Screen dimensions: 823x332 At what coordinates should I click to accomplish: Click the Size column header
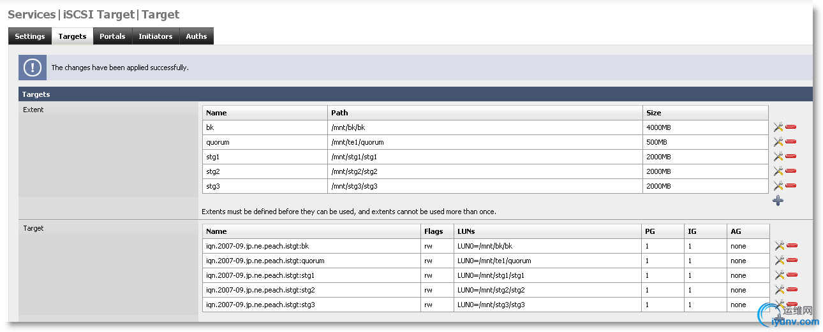click(706, 113)
